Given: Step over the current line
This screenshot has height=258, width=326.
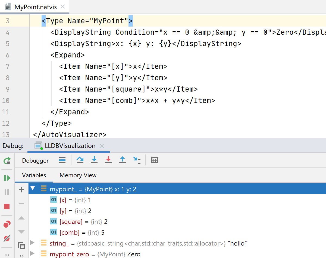Looking at the screenshot, I should [x=80, y=160].
